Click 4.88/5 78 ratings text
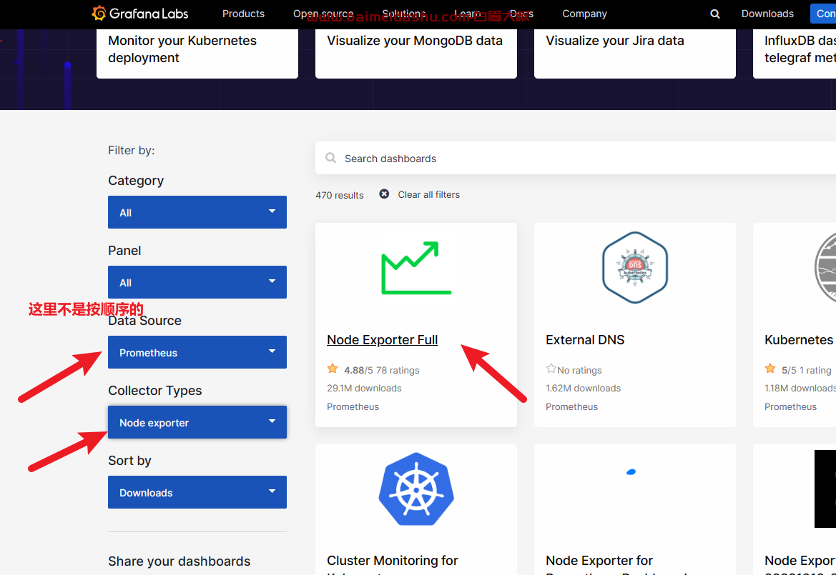This screenshot has height=575, width=836. point(382,370)
